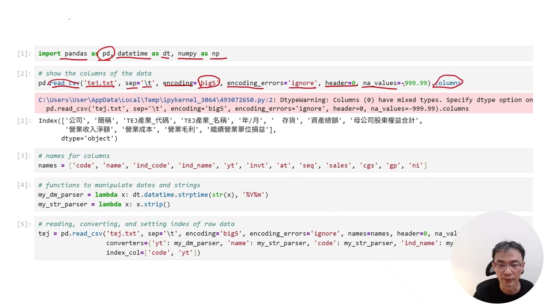This screenshot has width=547, height=307.
Task: Click the alias 'np' in cell 1
Action: (x=215, y=53)
